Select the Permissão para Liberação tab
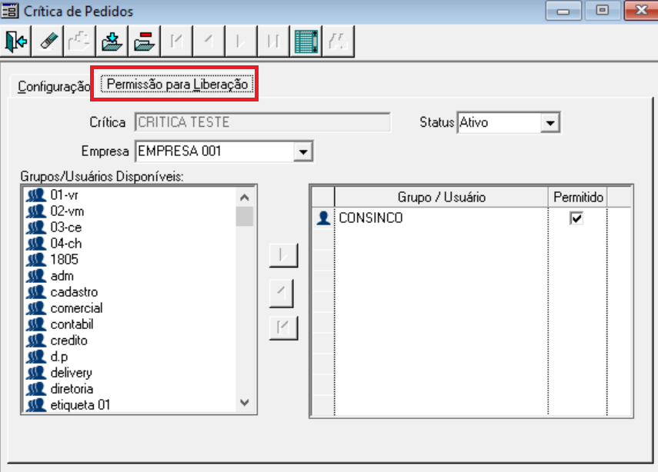The width and height of the screenshot is (658, 472). coord(177,85)
